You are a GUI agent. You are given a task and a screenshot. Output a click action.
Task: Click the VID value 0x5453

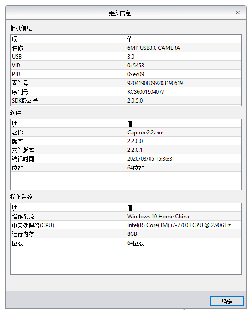pyautogui.click(x=136, y=66)
